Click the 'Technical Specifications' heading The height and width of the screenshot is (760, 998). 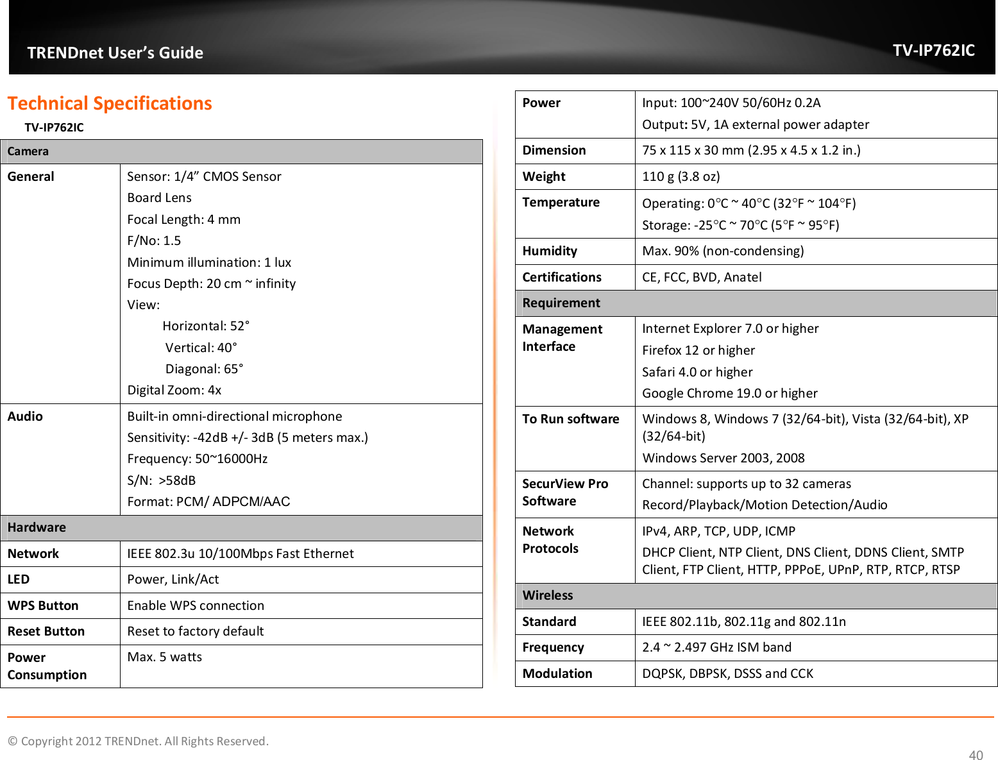click(x=110, y=103)
